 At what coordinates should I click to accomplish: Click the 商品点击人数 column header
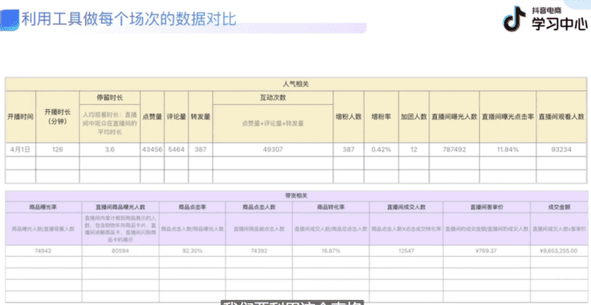click(x=259, y=208)
